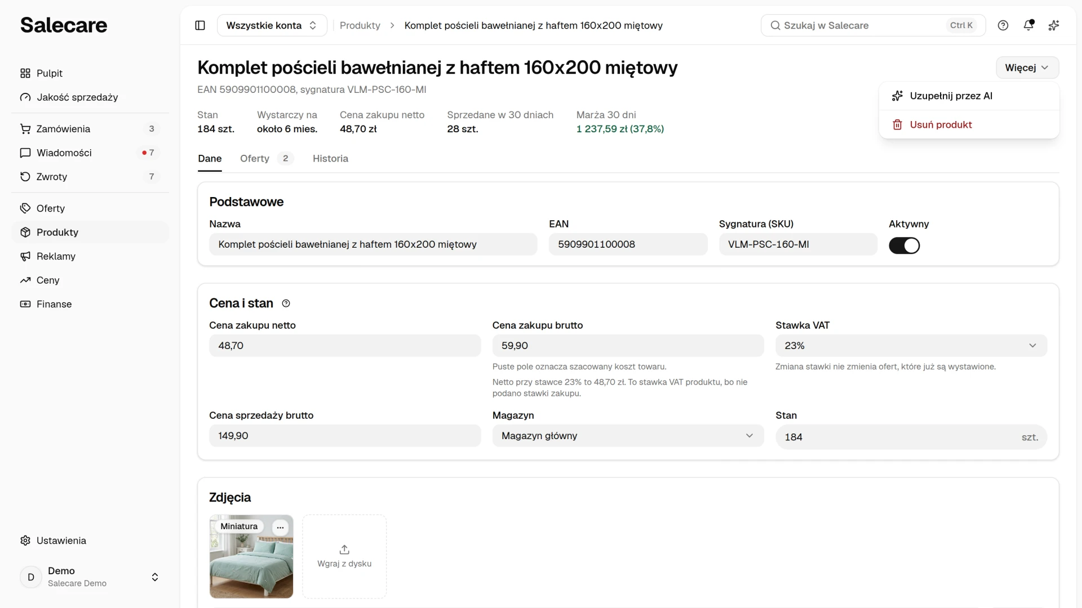Click the Zwroty return arrow icon
This screenshot has height=608, width=1082.
(25, 177)
